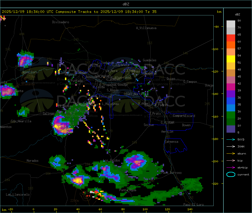Click the purple 36 dBZ legend swatch

click(231, 94)
